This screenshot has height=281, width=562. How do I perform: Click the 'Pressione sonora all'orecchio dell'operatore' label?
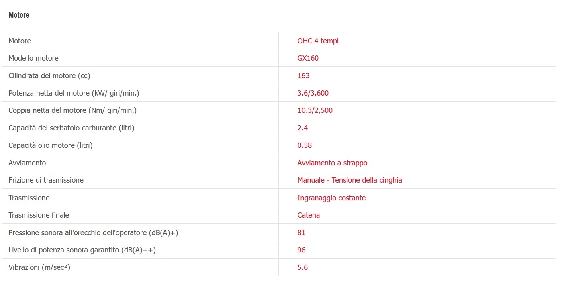(93, 233)
